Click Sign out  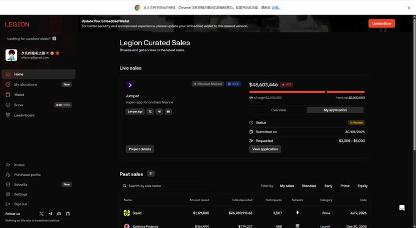tap(39, 204)
